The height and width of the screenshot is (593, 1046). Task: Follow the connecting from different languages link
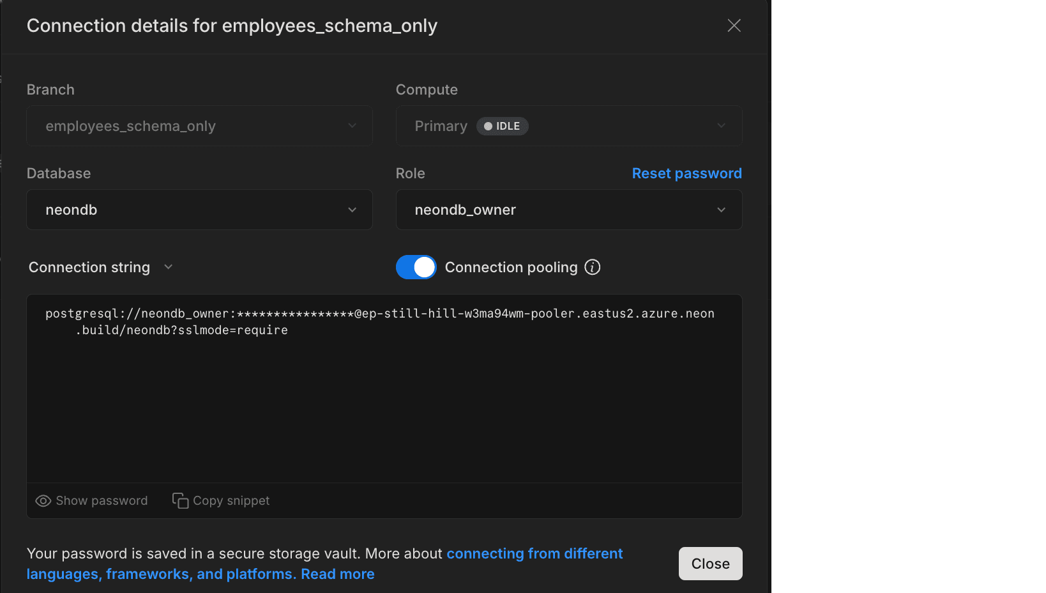point(534,553)
